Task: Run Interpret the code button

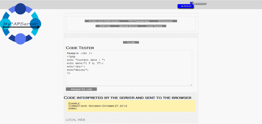Action: point(81,89)
